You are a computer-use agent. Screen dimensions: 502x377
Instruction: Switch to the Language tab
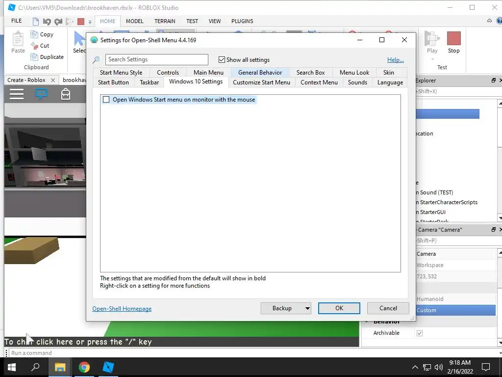pos(390,82)
